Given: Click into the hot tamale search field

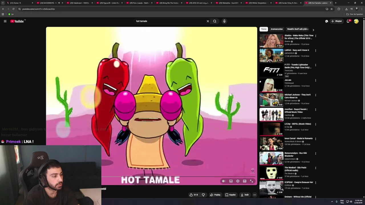Looking at the screenshot, I should [170, 21].
